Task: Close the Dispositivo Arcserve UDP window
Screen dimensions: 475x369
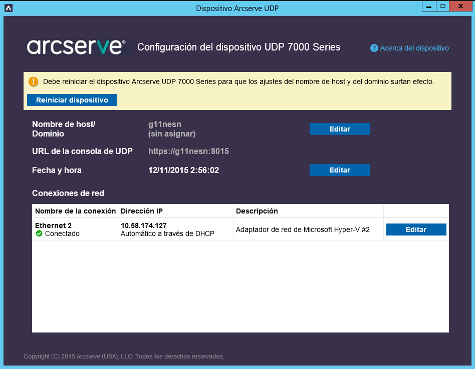Action: (460, 6)
